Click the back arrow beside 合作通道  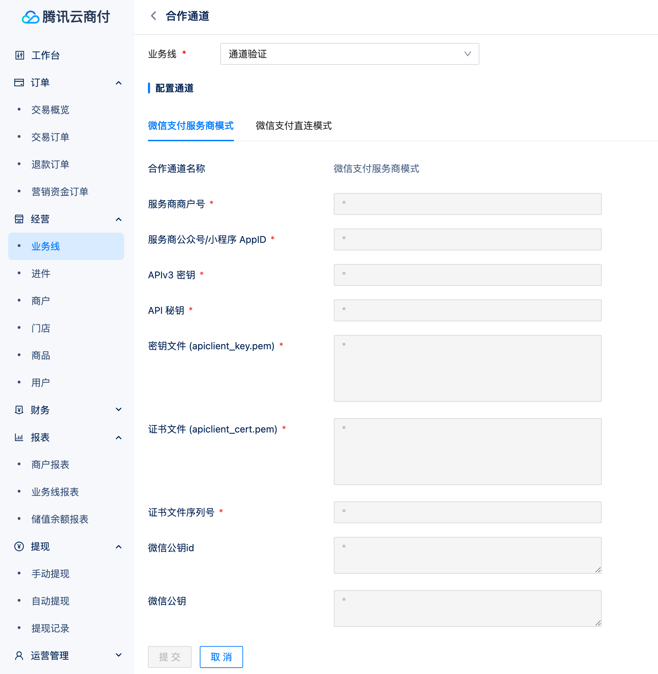[154, 16]
